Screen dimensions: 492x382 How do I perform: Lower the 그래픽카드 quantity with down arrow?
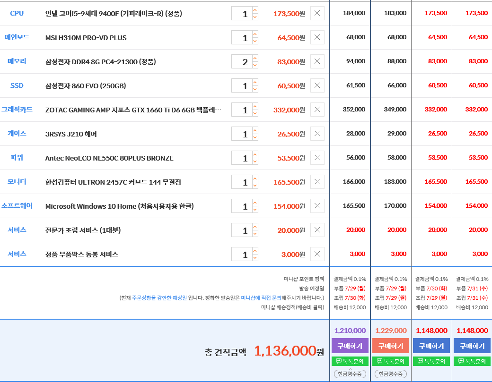pyautogui.click(x=255, y=113)
